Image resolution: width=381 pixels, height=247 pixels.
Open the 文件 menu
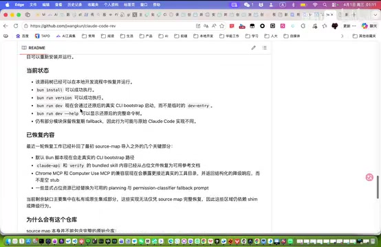click(33, 5)
